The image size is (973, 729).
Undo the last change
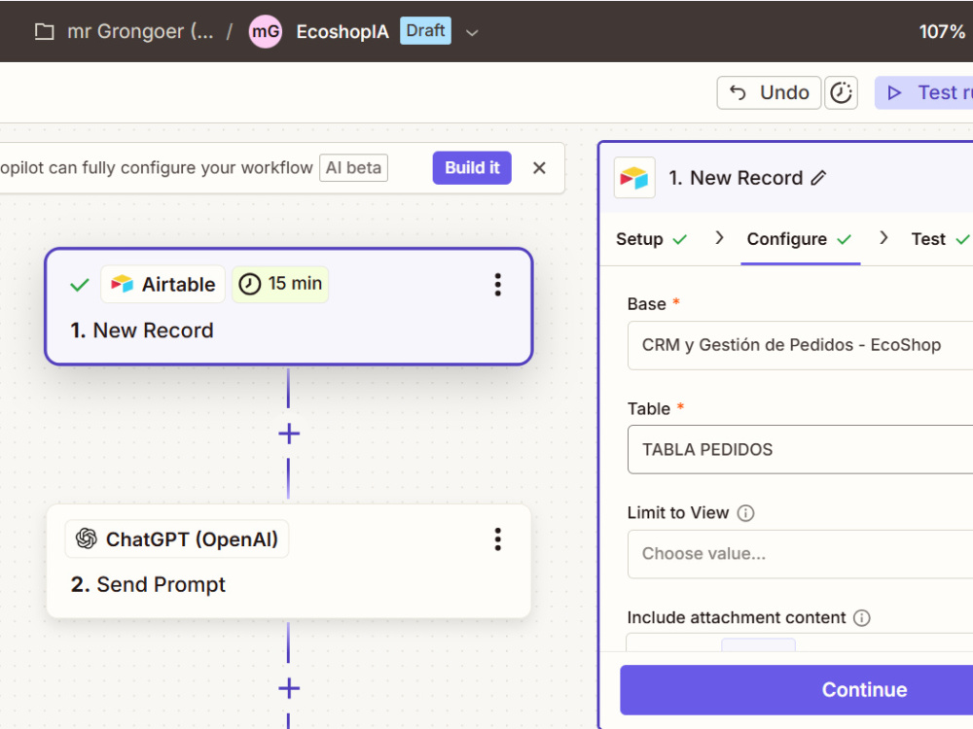tap(769, 93)
